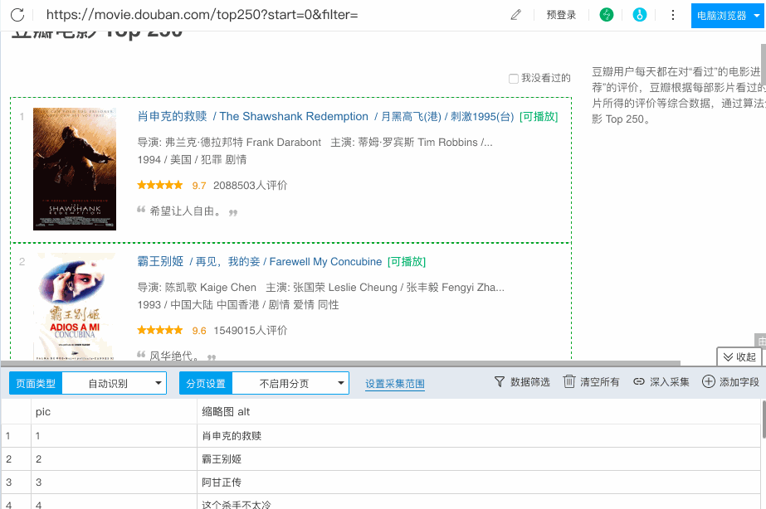The height and width of the screenshot is (509, 766).
Task: Open the three-dot more options menu
Action: [x=673, y=15]
